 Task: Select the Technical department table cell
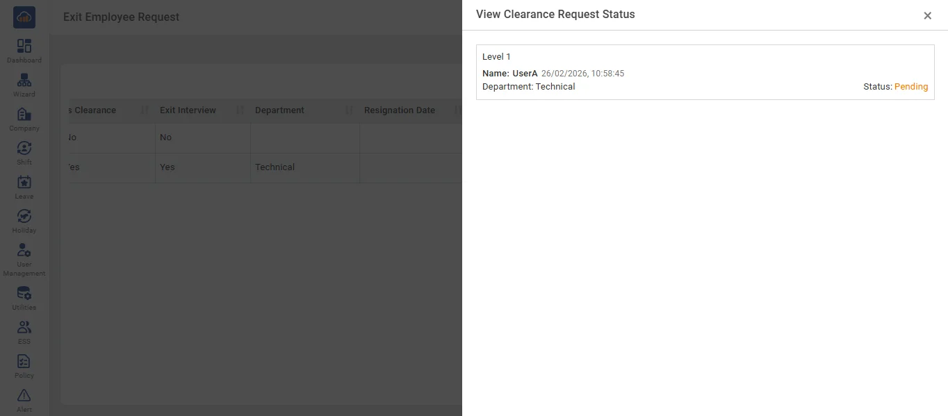[275, 167]
